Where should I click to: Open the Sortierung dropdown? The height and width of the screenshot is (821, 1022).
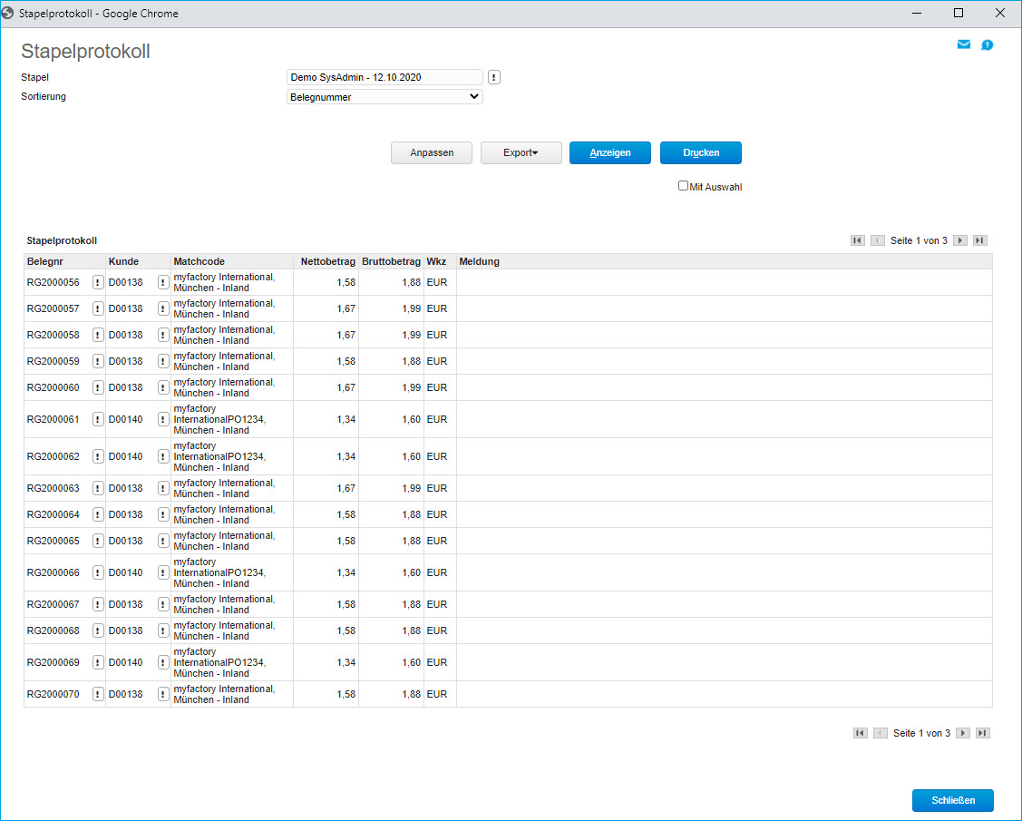pos(384,97)
